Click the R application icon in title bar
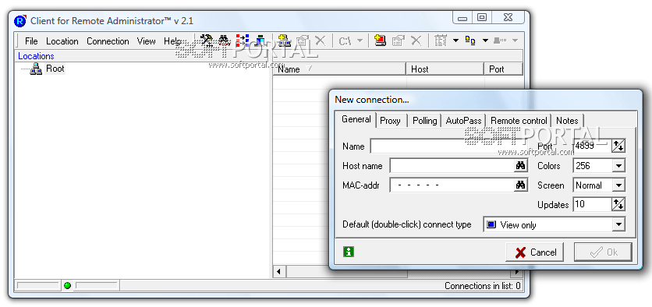The image size is (652, 307). (x=20, y=21)
